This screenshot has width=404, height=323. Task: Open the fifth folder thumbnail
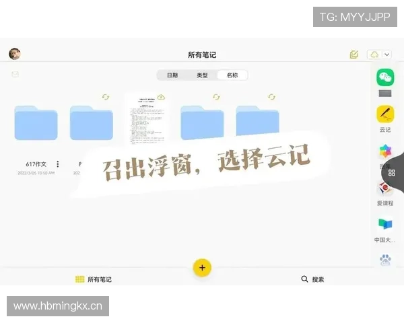(x=257, y=120)
